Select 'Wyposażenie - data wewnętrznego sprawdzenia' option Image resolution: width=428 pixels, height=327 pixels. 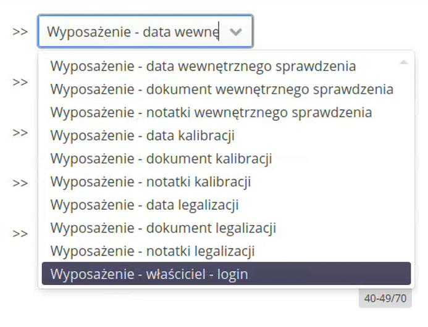point(203,66)
